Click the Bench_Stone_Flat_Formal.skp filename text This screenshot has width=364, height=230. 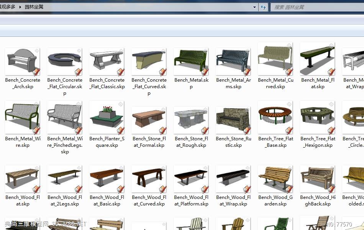pos(149,142)
